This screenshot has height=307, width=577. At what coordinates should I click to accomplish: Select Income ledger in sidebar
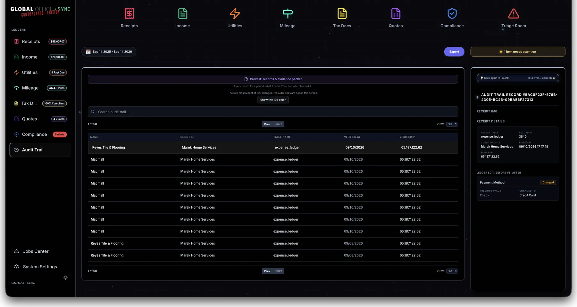pyautogui.click(x=40, y=57)
